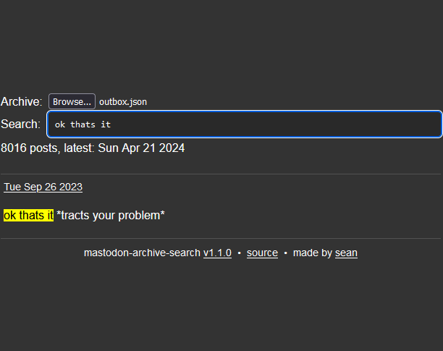The height and width of the screenshot is (351, 443).
Task: Follow the source link in footer
Action: click(262, 253)
